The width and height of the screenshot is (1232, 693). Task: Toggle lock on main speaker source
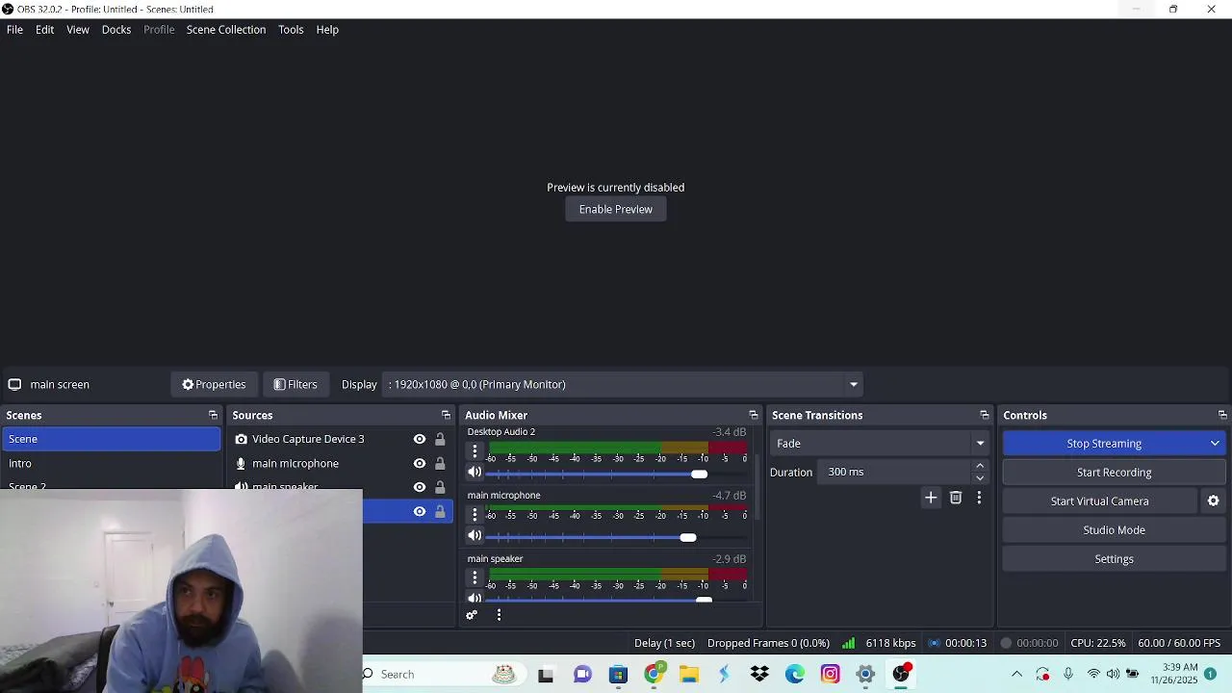click(440, 487)
